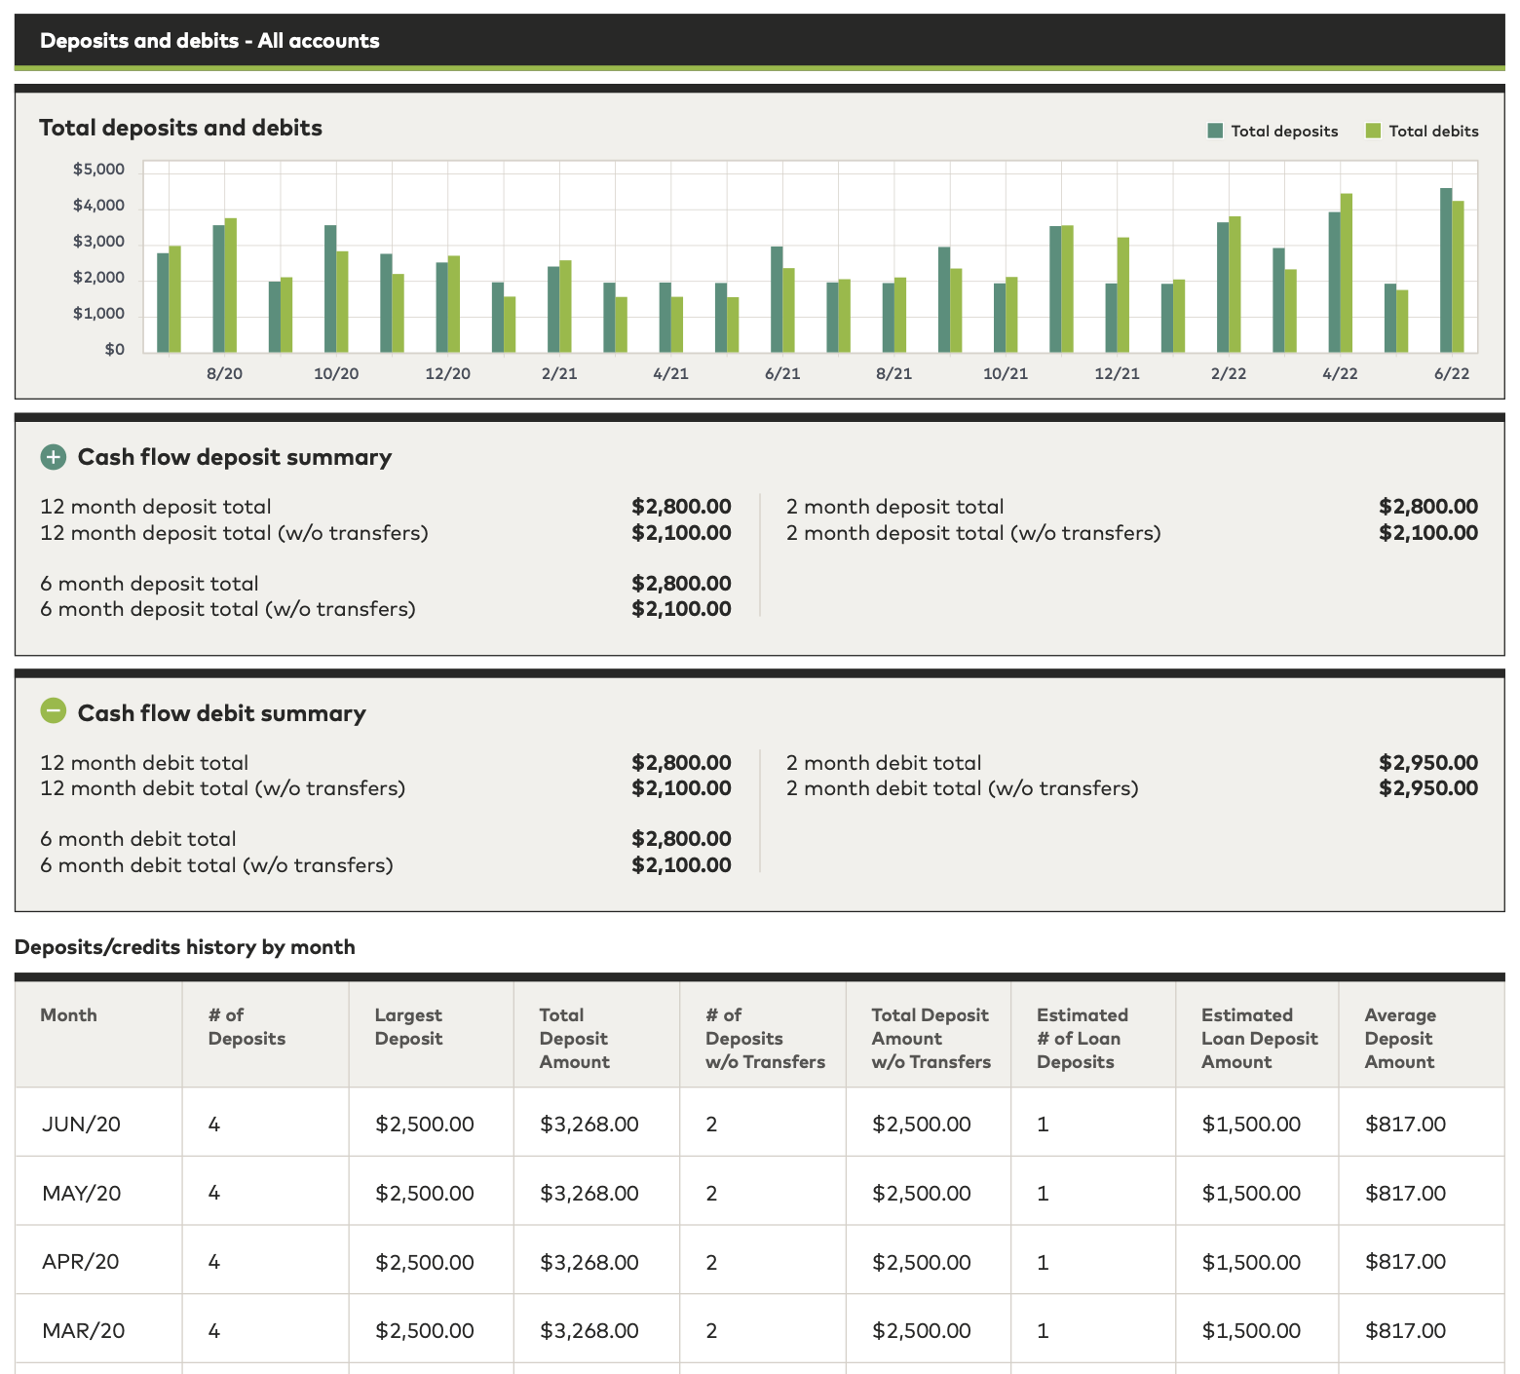Click the 8/20 total debits bar

point(231,285)
